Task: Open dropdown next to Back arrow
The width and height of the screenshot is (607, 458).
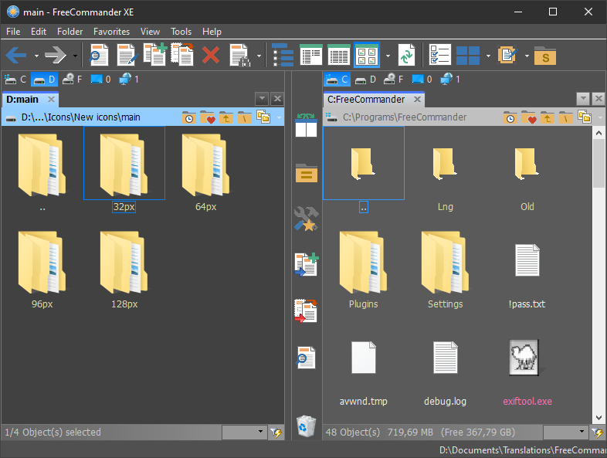Action: pyautogui.click(x=36, y=56)
